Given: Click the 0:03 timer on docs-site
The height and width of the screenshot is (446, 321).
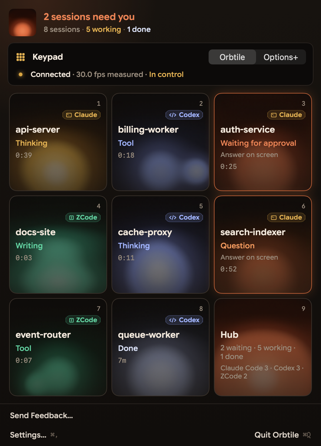Looking at the screenshot, I should (x=24, y=258).
